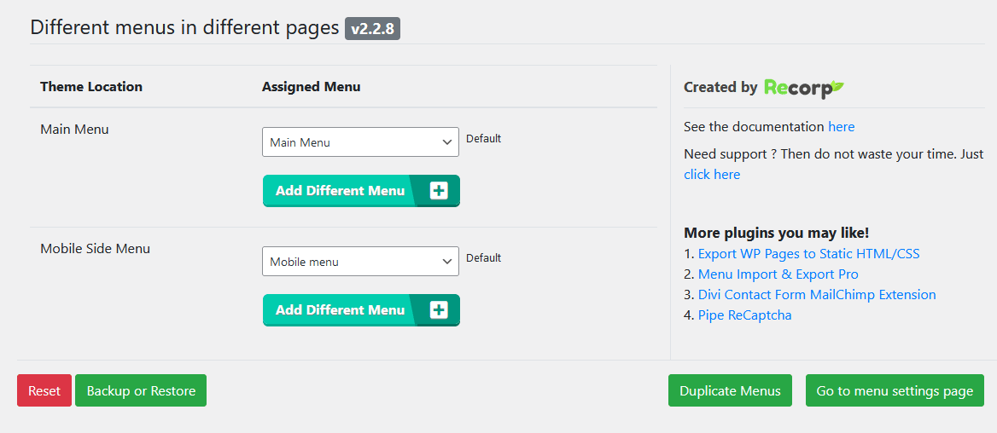
Task: Click the Assigned Menu column header
Action: pos(311,87)
